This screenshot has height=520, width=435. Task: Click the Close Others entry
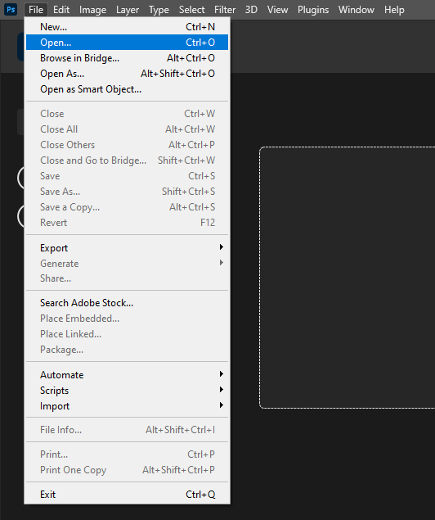click(x=127, y=145)
